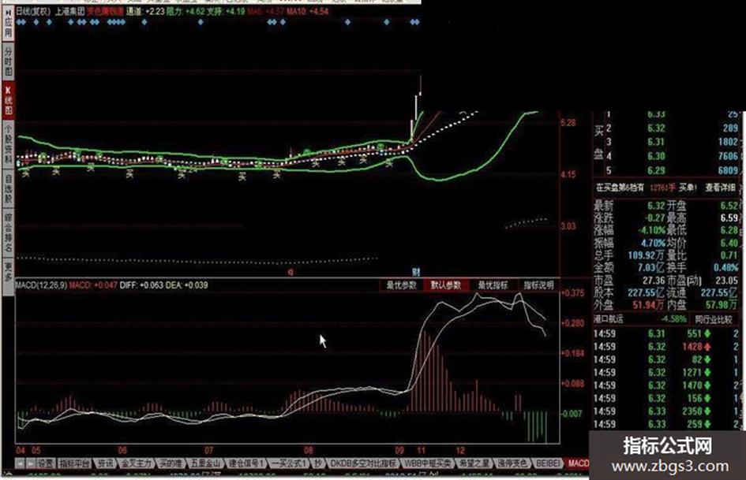Select the BEIBEI indicator tab

point(548,463)
